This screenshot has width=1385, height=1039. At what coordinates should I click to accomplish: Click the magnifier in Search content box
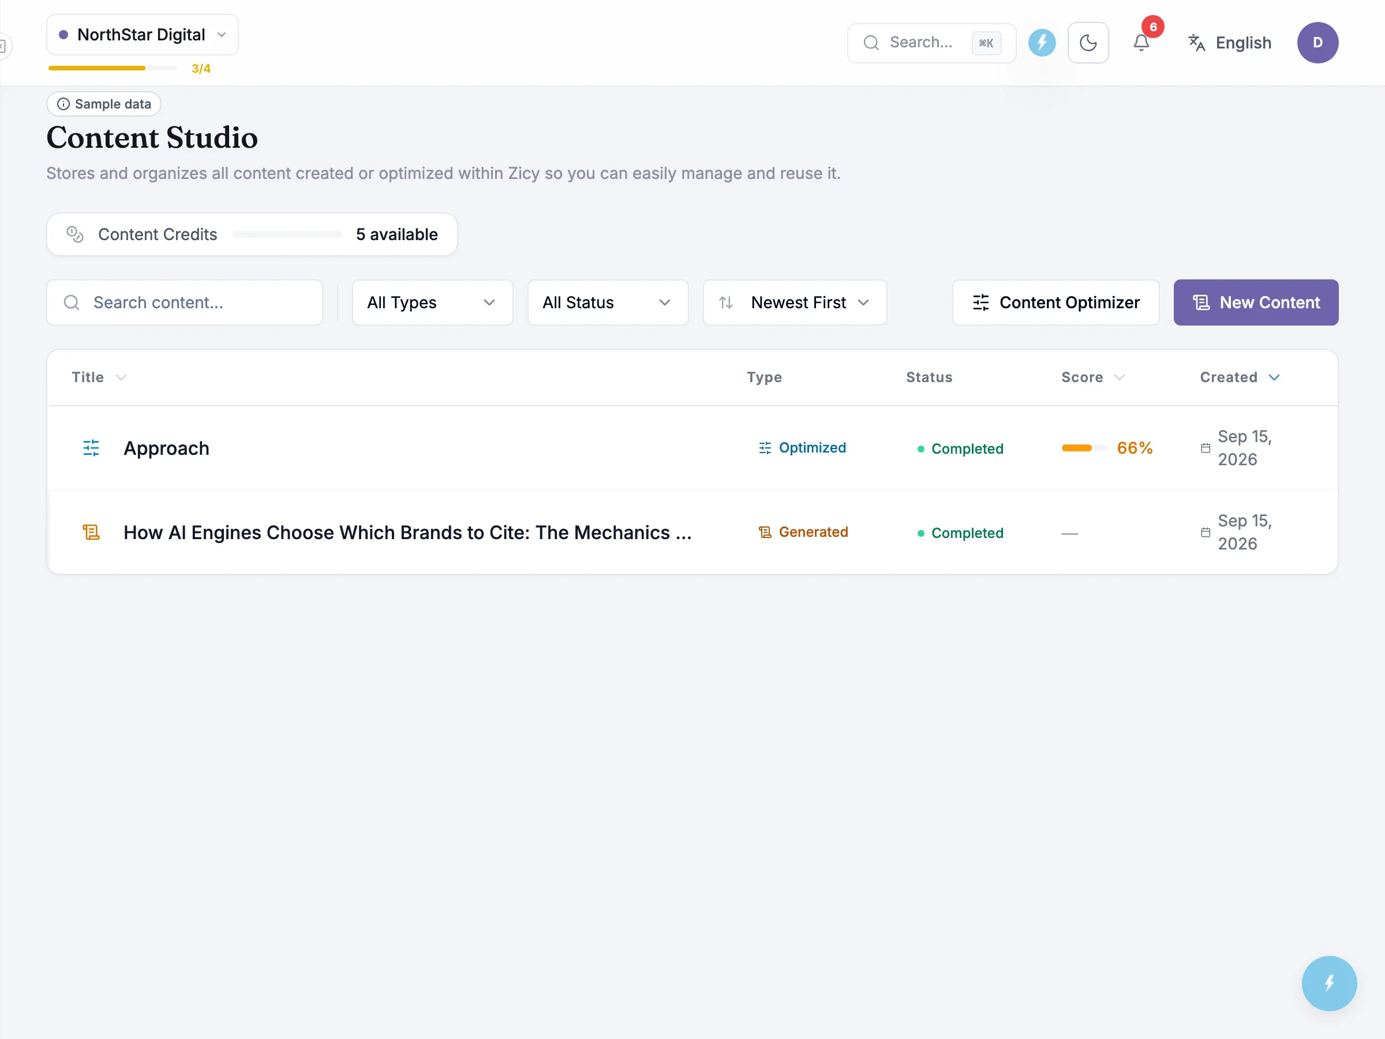tap(72, 302)
